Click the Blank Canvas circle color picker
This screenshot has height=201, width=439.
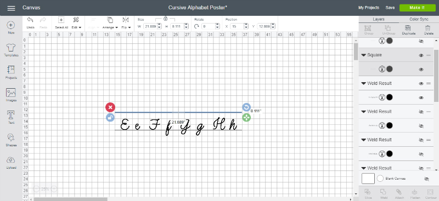380,179
